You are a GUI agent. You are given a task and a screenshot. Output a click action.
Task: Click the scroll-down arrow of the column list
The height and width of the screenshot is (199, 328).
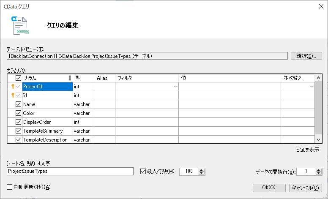pyautogui.click(x=318, y=139)
